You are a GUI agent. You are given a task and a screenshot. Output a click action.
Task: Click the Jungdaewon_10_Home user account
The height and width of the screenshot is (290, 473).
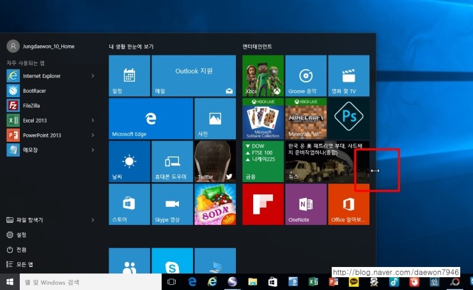pos(41,46)
